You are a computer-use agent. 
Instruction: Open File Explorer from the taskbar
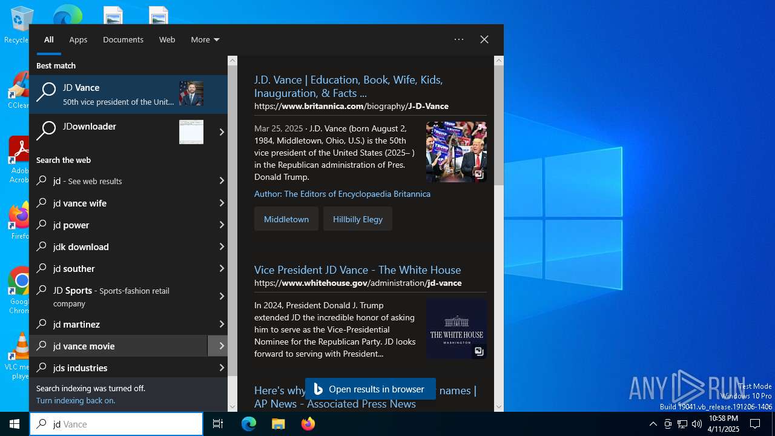click(x=278, y=424)
